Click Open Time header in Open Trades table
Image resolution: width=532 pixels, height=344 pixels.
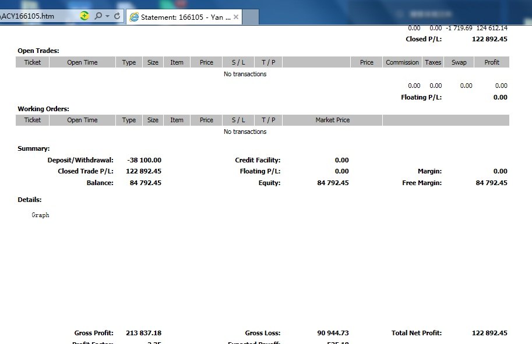82,62
